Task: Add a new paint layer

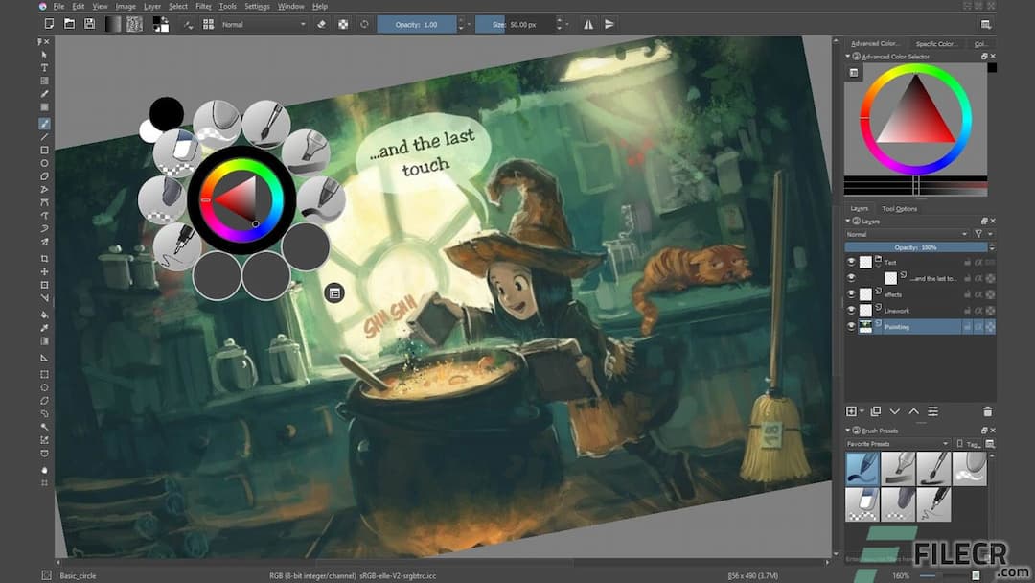Action: pyautogui.click(x=852, y=410)
